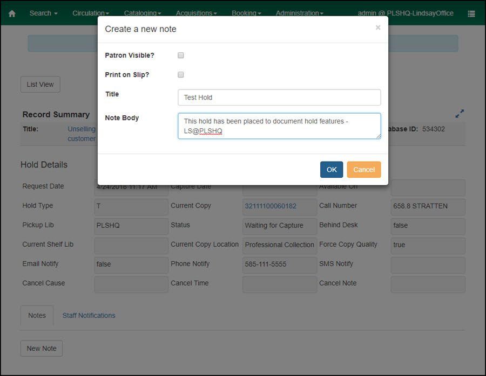The width and height of the screenshot is (486, 376).
Task: Click the Call Number 658.8 STRATTEN field
Action: point(428,206)
